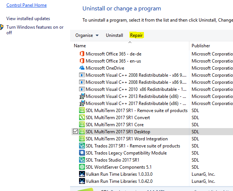Open the Control Panel Home link
The height and width of the screenshot is (191, 233).
coord(26,5)
